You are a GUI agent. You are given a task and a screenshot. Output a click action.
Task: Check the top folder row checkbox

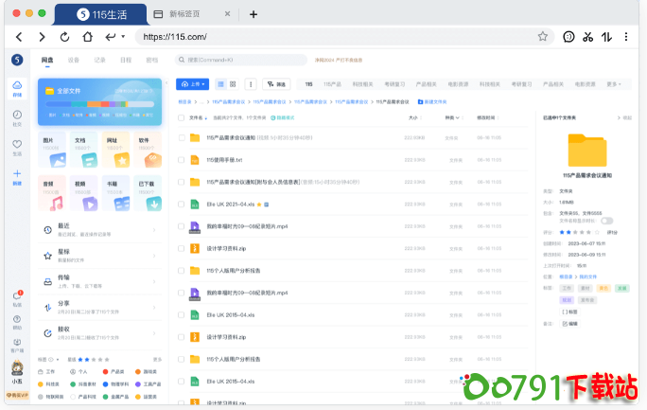[182, 137]
